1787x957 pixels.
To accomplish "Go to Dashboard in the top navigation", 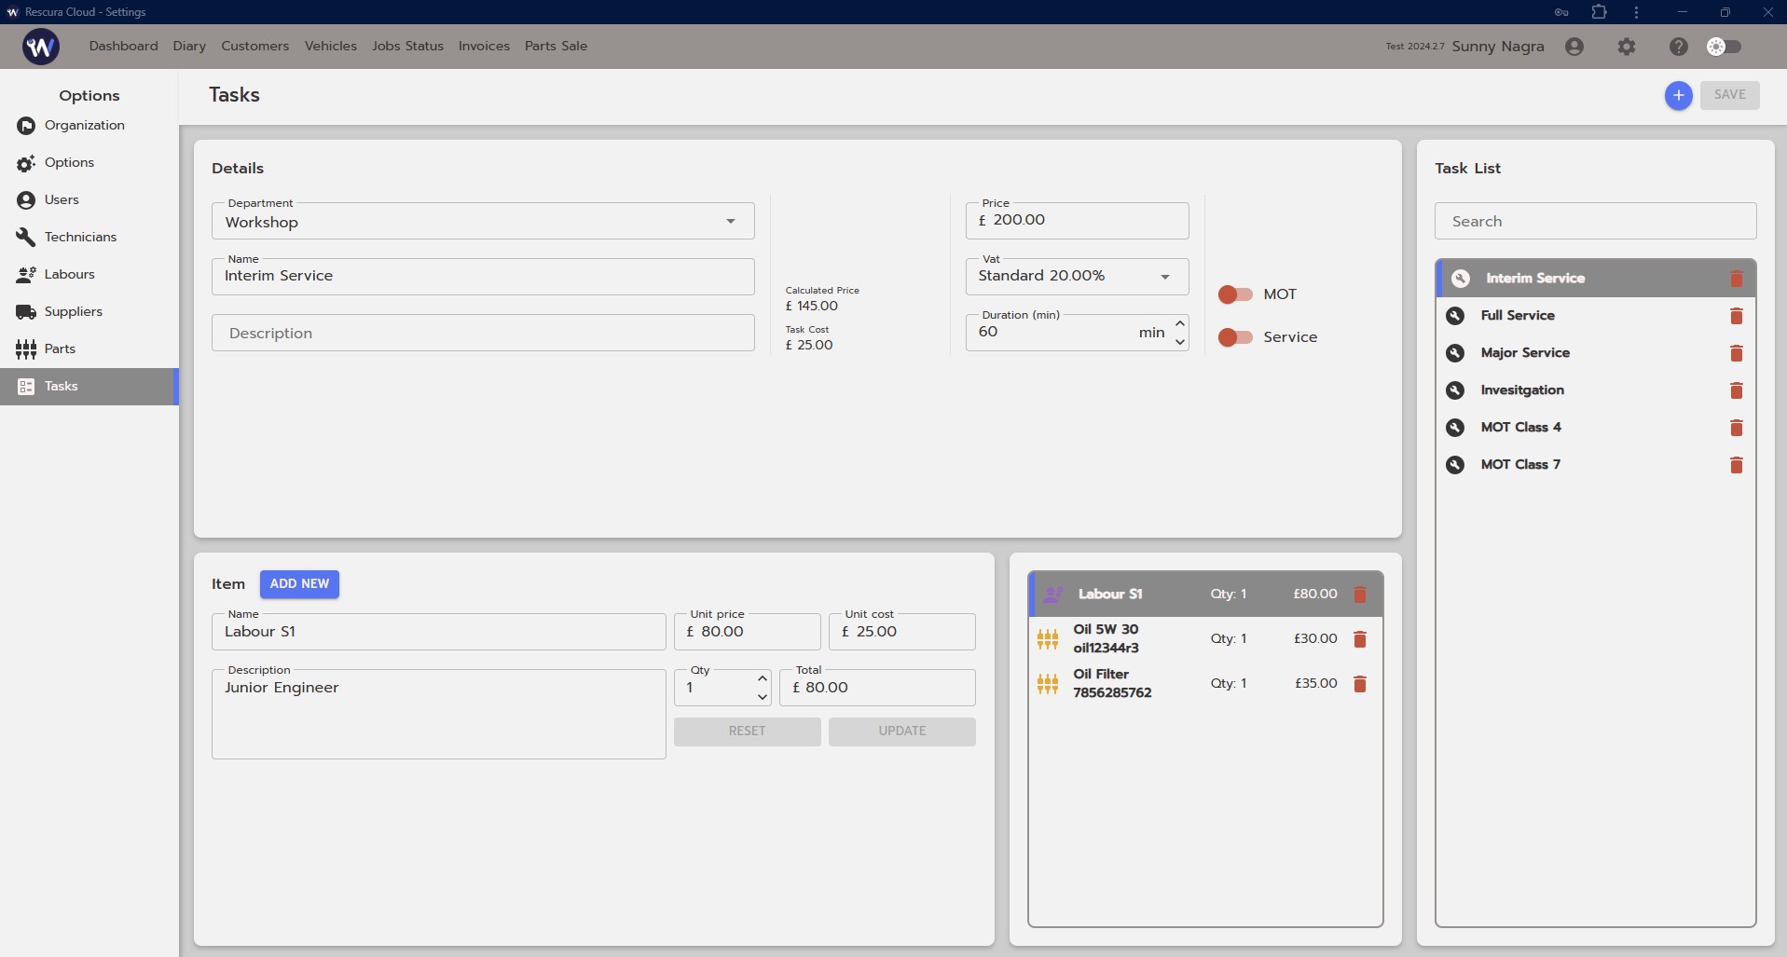I will (x=124, y=46).
